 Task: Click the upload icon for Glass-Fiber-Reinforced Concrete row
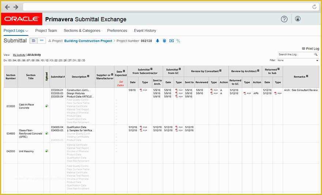pos(46,133)
